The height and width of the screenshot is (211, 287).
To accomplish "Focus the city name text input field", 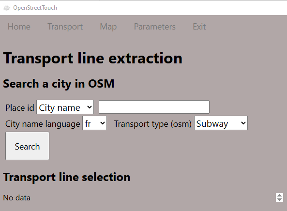I will (154, 107).
